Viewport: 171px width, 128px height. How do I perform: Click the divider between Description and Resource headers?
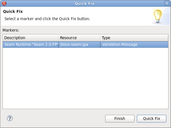coord(58,38)
